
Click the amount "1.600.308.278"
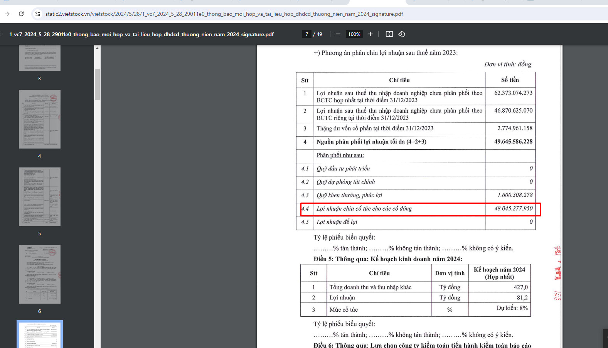[x=515, y=195]
